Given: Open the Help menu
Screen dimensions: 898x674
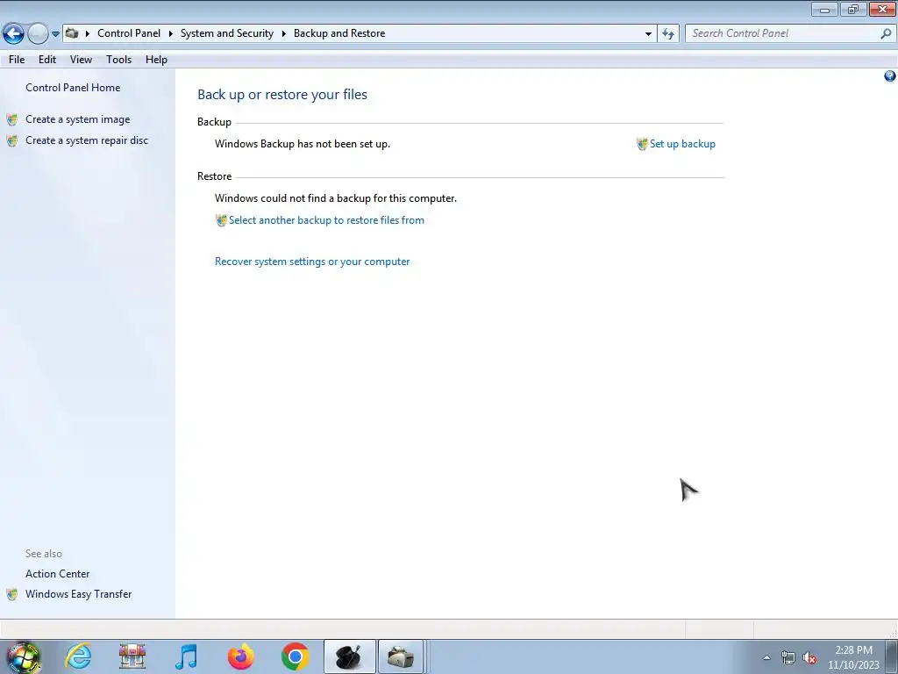Looking at the screenshot, I should tap(156, 60).
